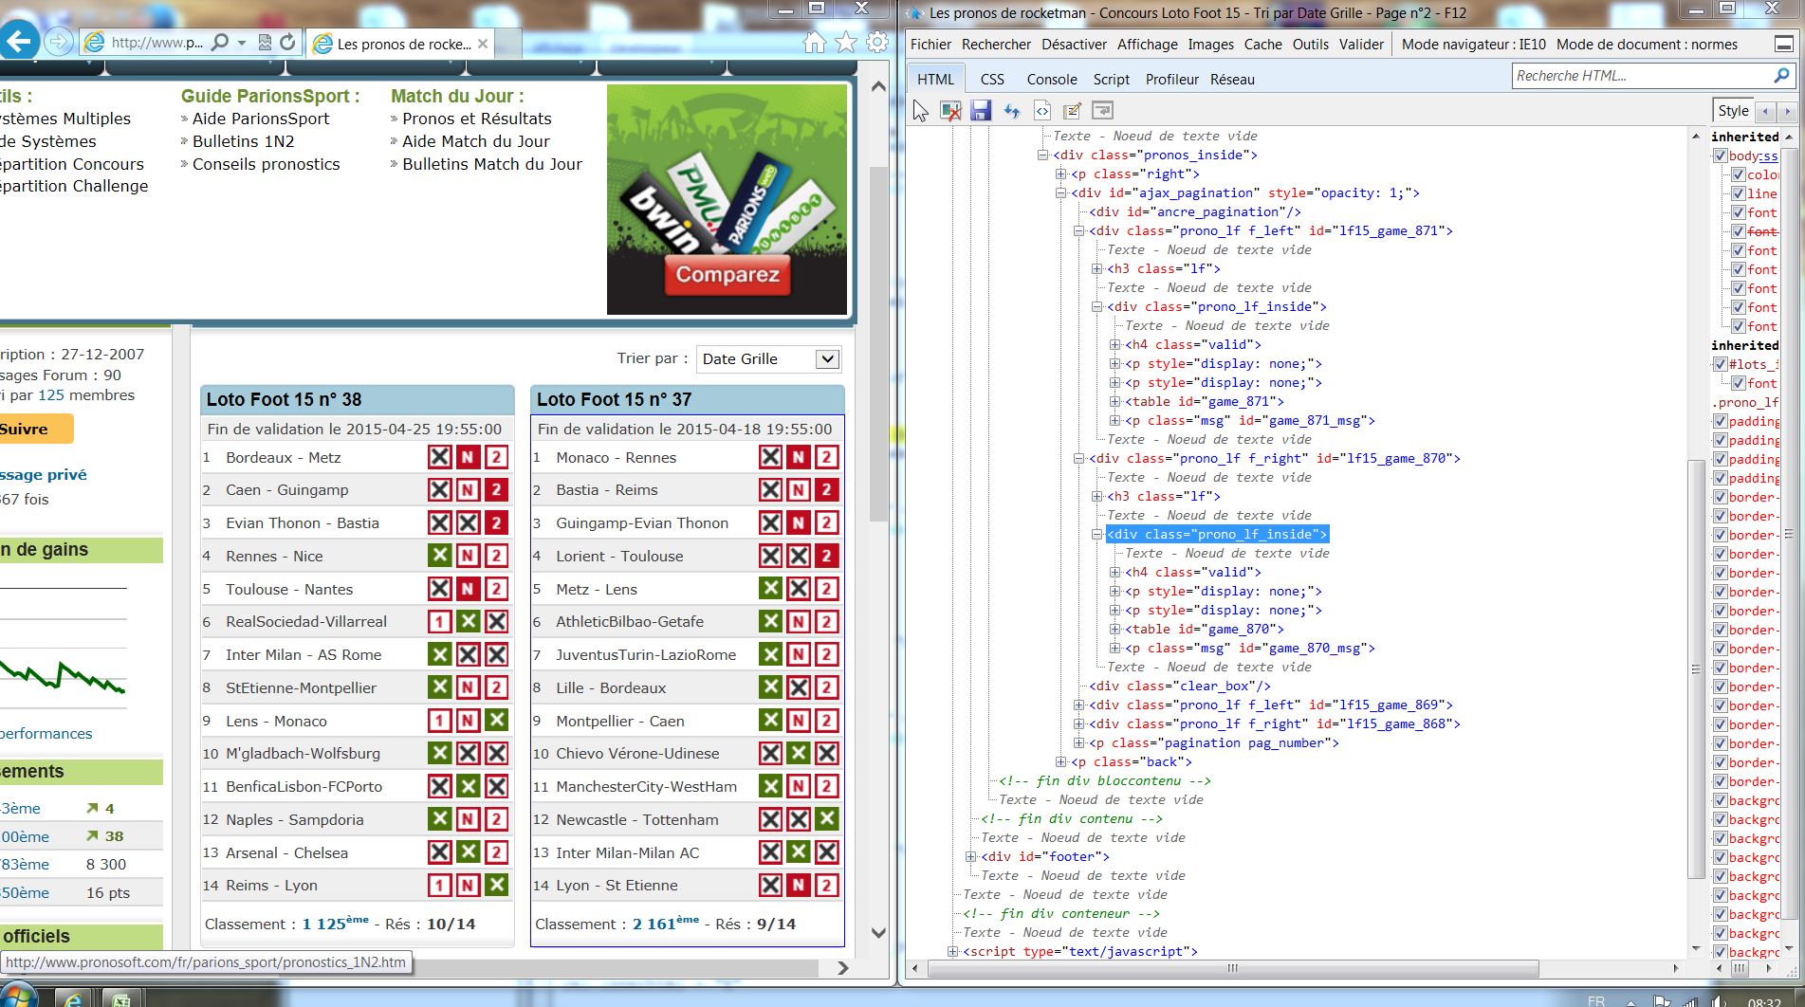Click red X for Bordeaux - Metz
The image size is (1805, 1007).
click(439, 458)
